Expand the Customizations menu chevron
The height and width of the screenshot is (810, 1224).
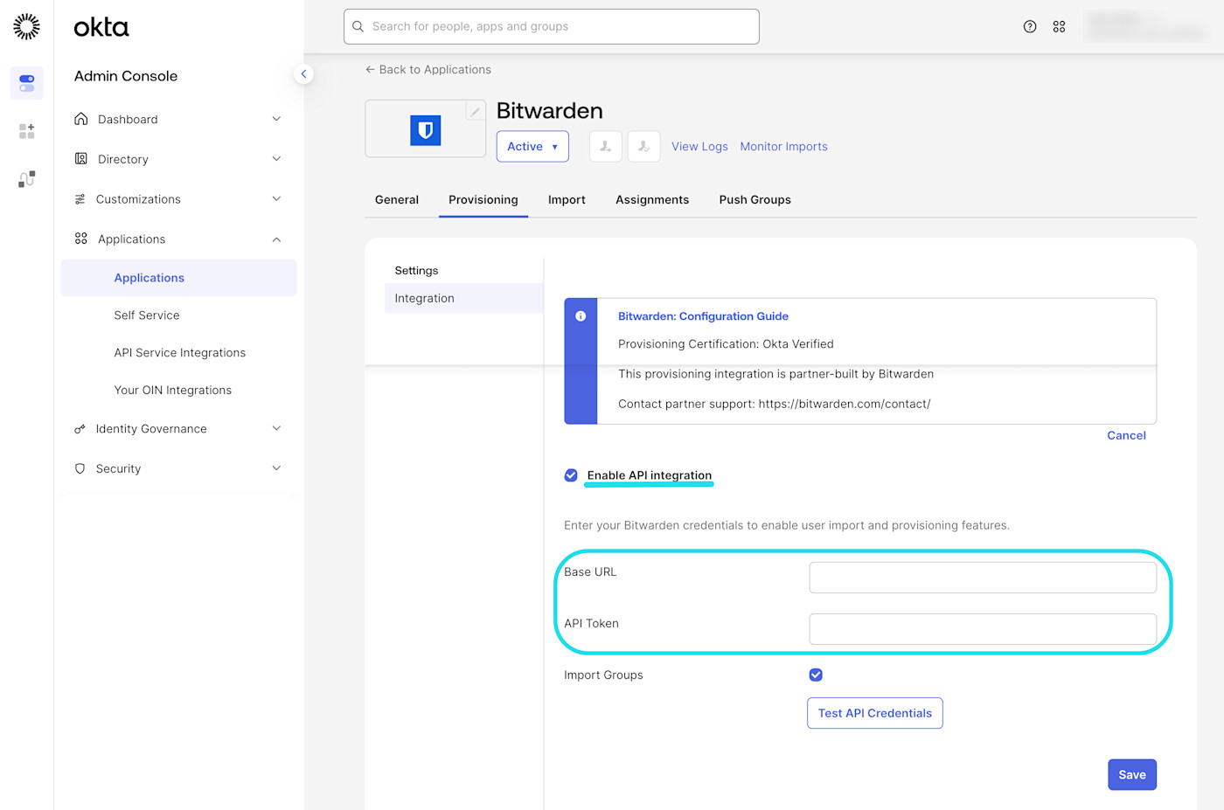(276, 199)
